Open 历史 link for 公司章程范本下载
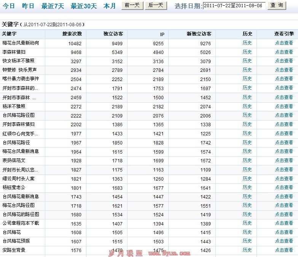The height and width of the screenshot is (257, 298). click(247, 223)
